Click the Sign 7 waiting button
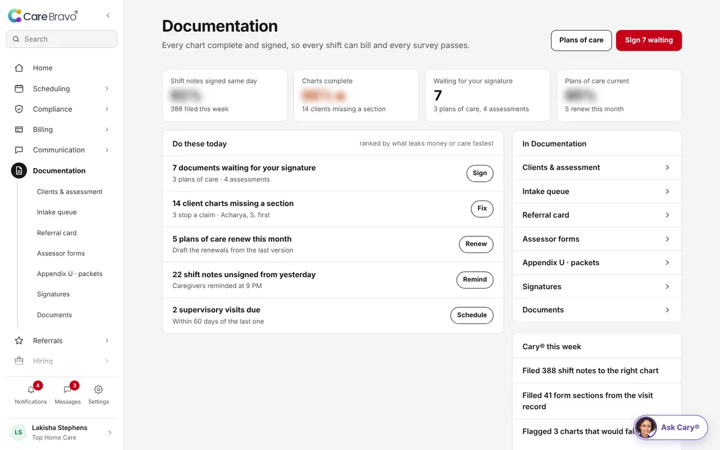Viewport: 720px width, 450px height. point(649,40)
